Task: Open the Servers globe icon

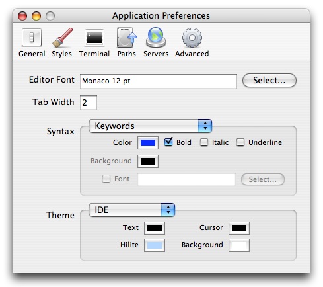Action: pos(156,38)
